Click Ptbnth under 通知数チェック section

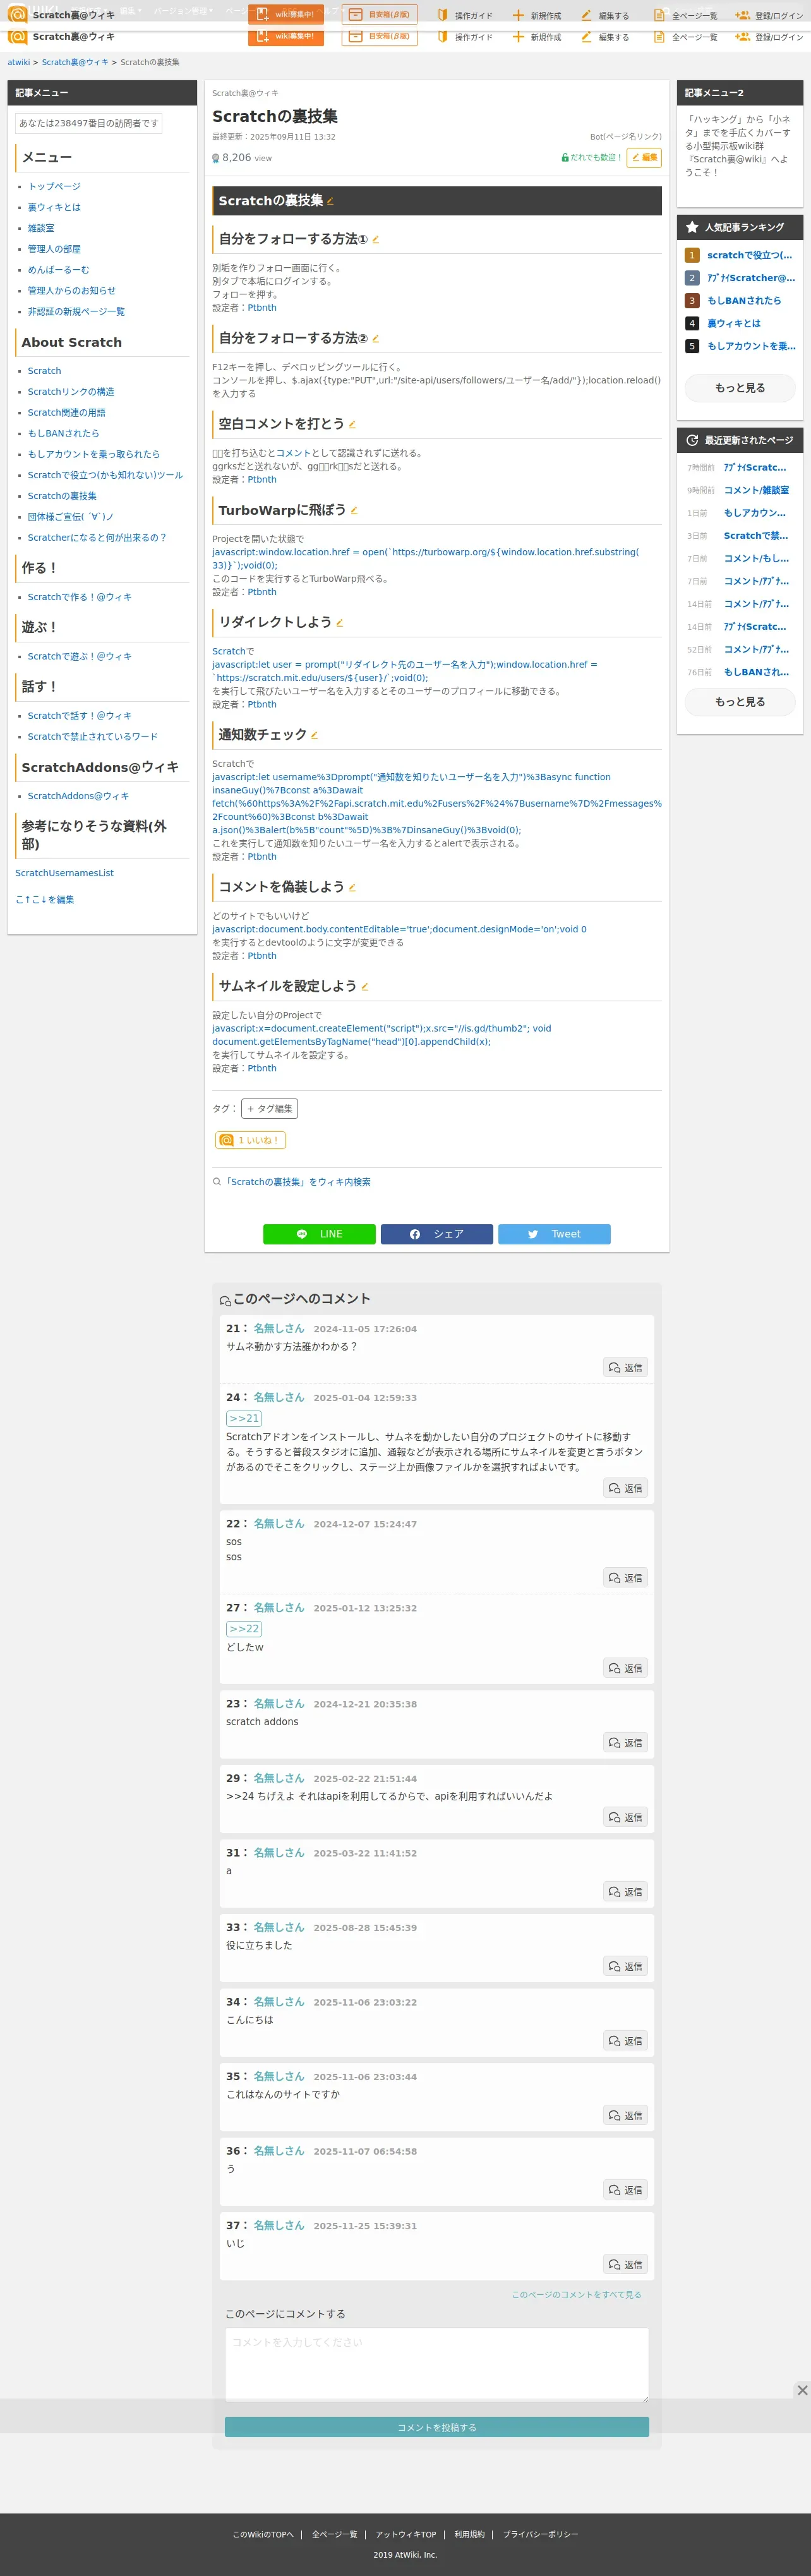262,857
